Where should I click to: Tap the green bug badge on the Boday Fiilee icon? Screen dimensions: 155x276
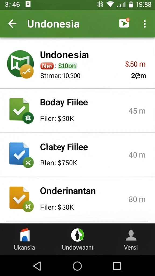point(28,118)
